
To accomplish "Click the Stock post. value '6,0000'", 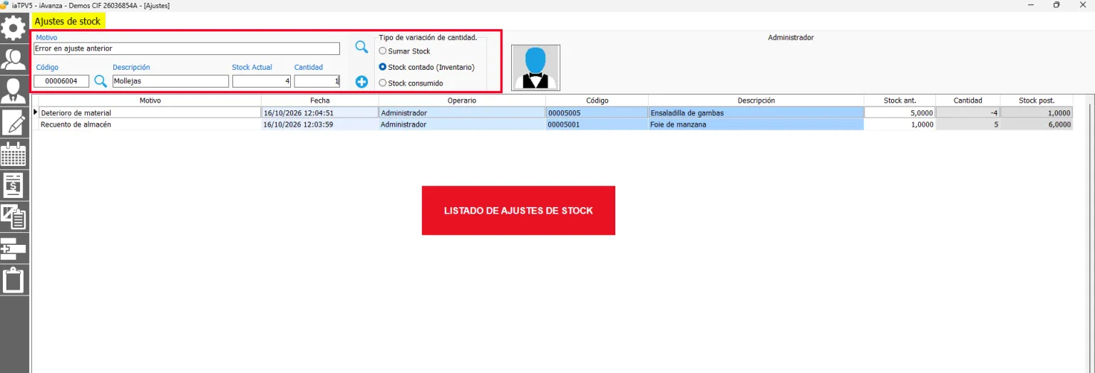I will pos(1037,125).
